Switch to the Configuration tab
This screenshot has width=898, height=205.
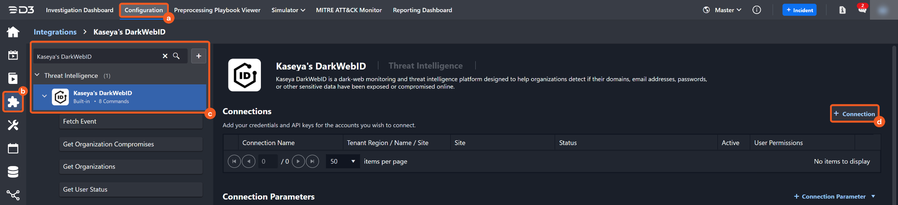click(143, 10)
